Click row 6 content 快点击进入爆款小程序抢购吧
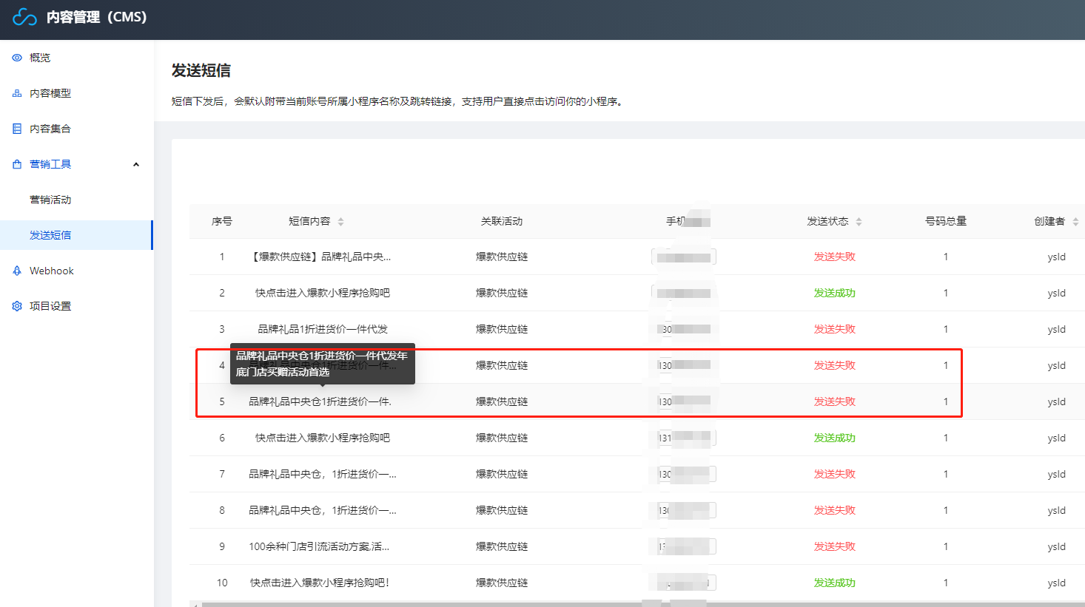The width and height of the screenshot is (1085, 607). coord(323,438)
